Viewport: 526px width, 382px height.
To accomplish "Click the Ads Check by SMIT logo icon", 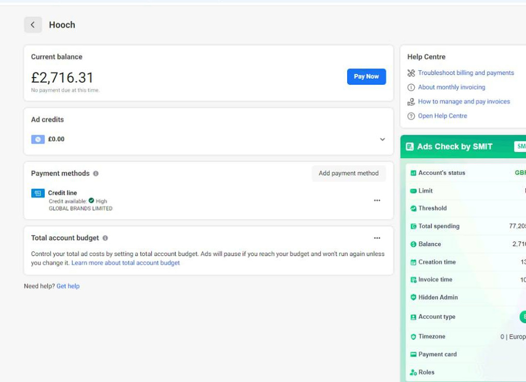I will pos(410,147).
